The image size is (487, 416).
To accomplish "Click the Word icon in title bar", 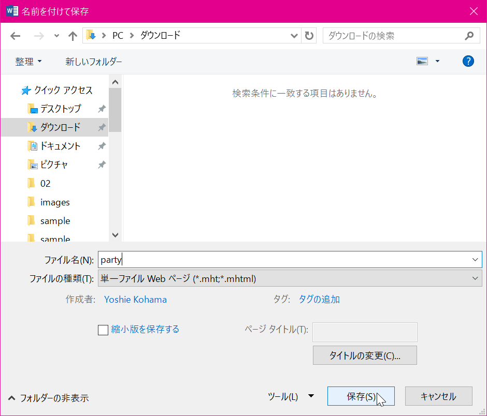I will (x=12, y=11).
